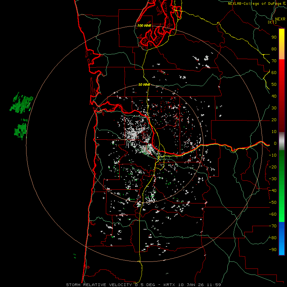The height and width of the screenshot is (287, 287).
Task: Click the 50 NMI range ring label
Action: (144, 85)
